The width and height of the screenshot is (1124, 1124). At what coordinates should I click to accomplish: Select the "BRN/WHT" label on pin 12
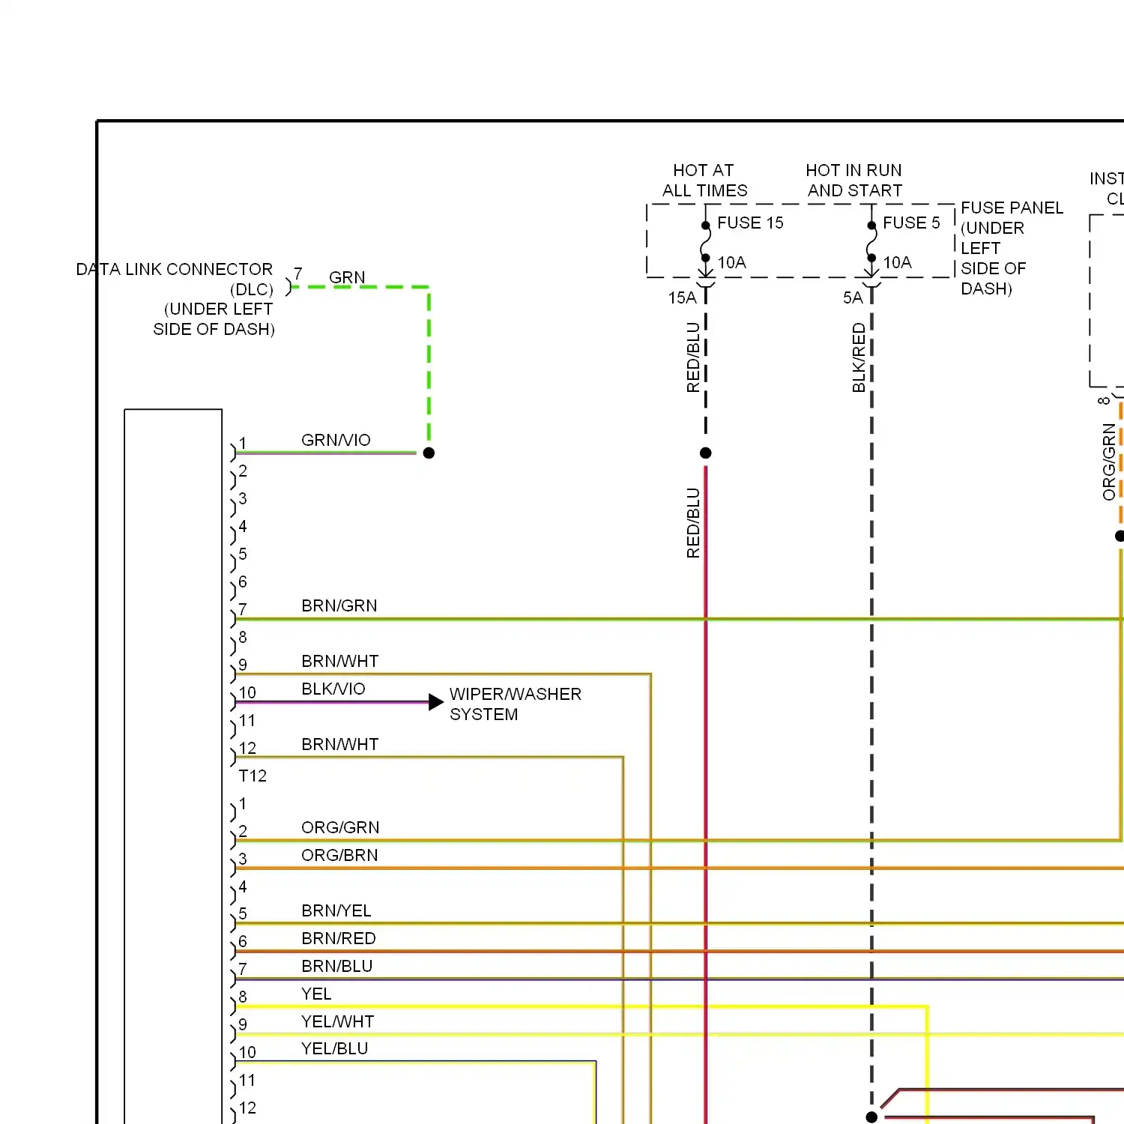340,744
